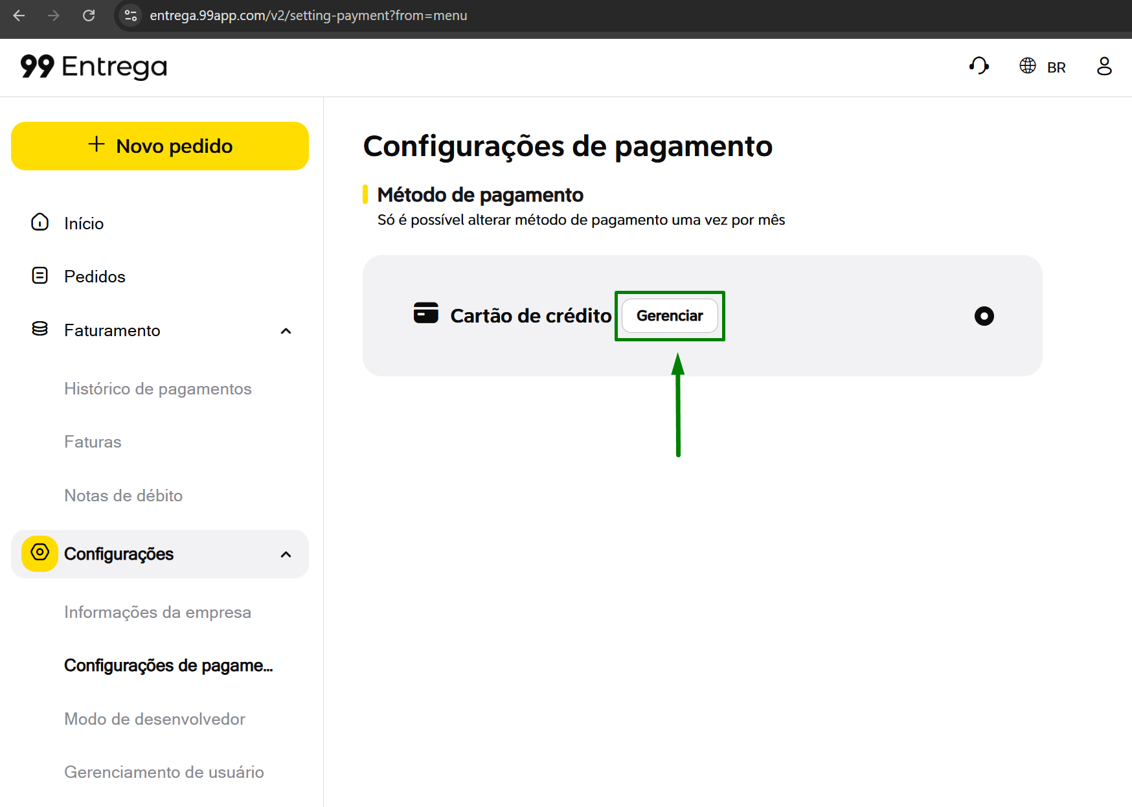The height and width of the screenshot is (807, 1132).
Task: Click the Cartão de crédito label
Action: pos(531,316)
